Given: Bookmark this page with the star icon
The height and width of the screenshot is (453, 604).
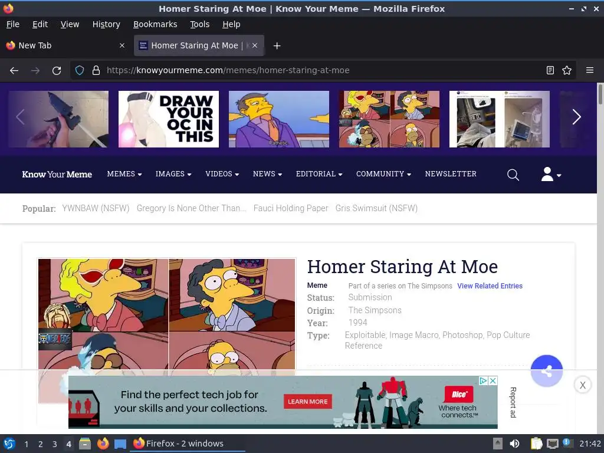Looking at the screenshot, I should tap(567, 71).
